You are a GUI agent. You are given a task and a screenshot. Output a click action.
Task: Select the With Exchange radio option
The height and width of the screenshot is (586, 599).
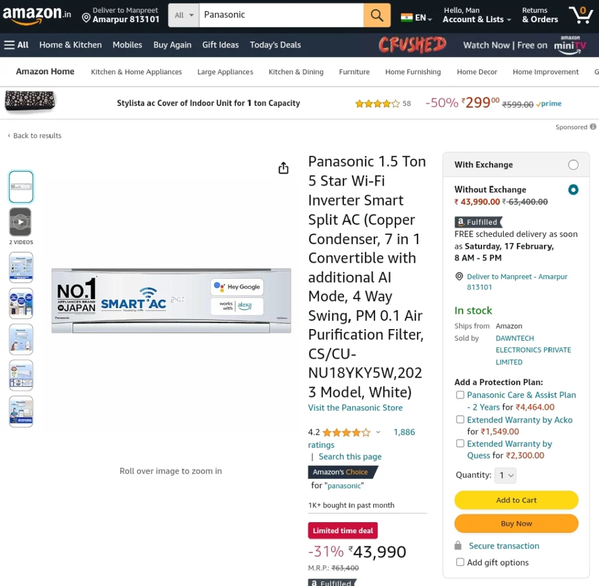pos(573,165)
